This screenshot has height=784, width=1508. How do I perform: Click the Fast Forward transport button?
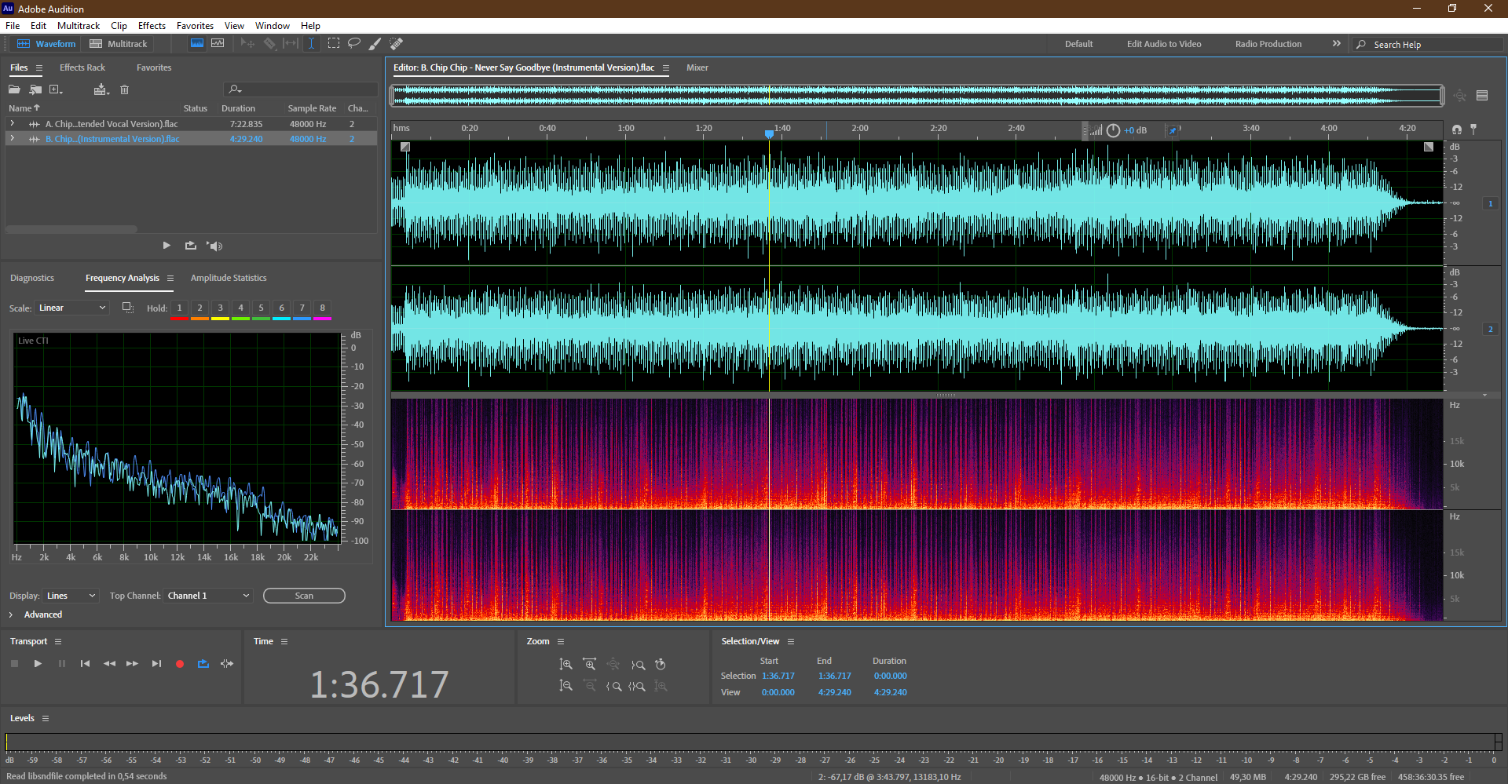pos(133,664)
